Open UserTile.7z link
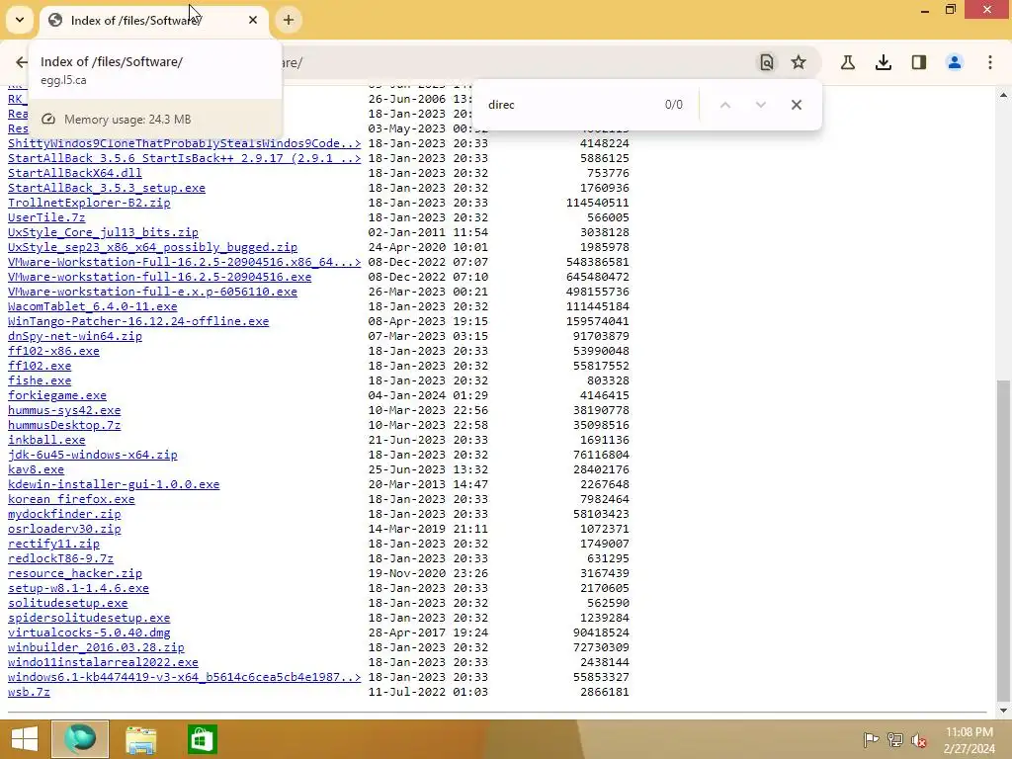The height and width of the screenshot is (759, 1012). click(46, 217)
